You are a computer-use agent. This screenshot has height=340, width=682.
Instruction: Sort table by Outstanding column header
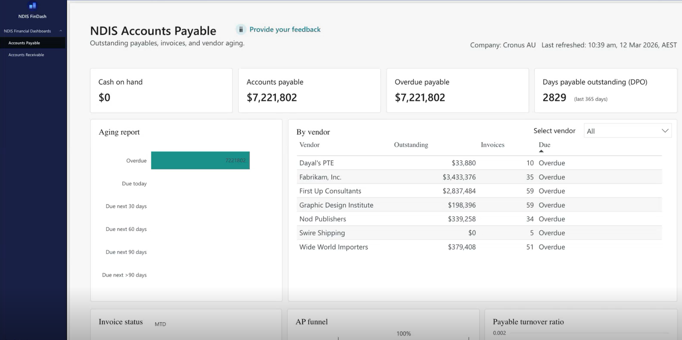pos(411,145)
